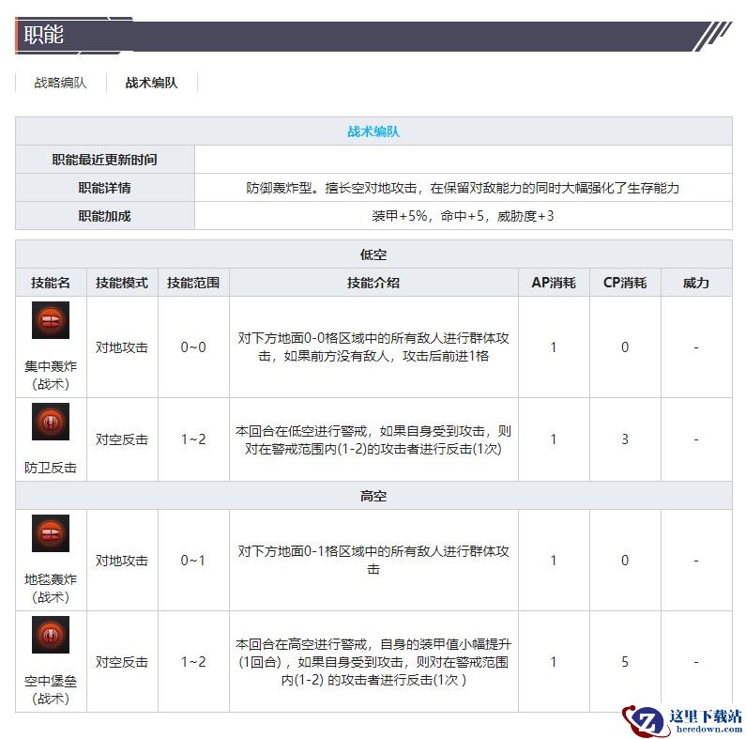Switch to the 战略编队 tab
This screenshot has width=746, height=739.
[61, 83]
